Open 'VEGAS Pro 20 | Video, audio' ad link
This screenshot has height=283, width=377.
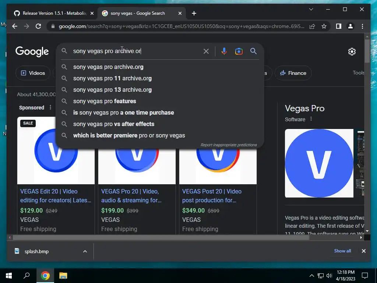(x=131, y=196)
